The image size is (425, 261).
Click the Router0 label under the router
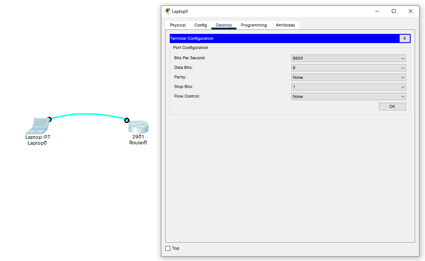(138, 143)
